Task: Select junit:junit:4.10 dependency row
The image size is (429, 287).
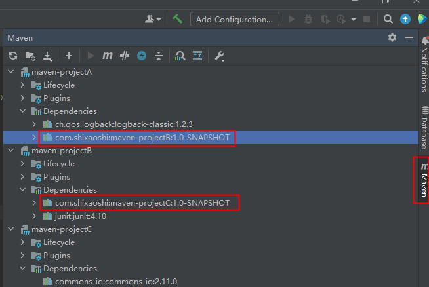Action: pyautogui.click(x=211, y=216)
